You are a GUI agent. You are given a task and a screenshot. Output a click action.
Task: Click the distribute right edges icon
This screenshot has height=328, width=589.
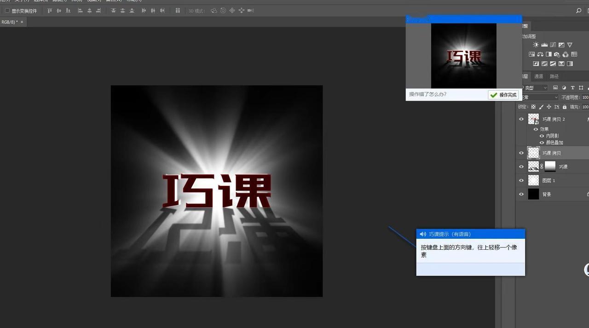(162, 11)
